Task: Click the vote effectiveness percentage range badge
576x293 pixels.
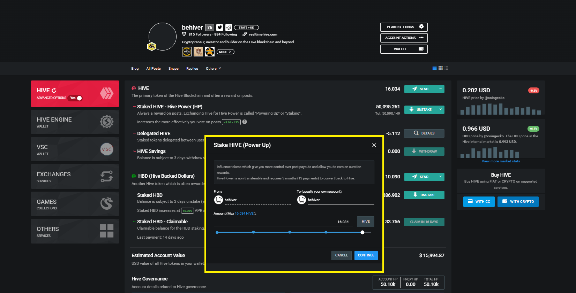Action: (231, 122)
